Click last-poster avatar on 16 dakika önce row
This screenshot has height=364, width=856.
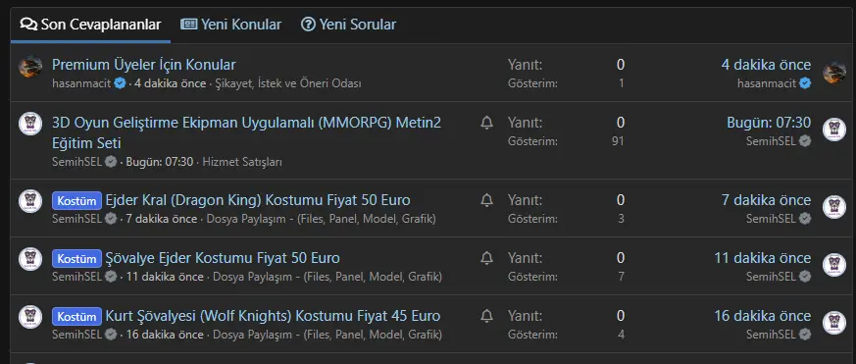[834, 323]
